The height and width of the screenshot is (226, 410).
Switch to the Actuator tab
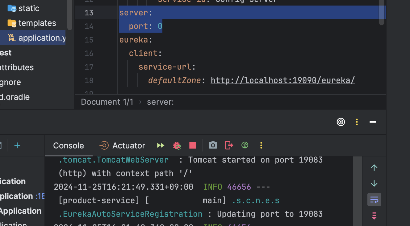(x=129, y=145)
